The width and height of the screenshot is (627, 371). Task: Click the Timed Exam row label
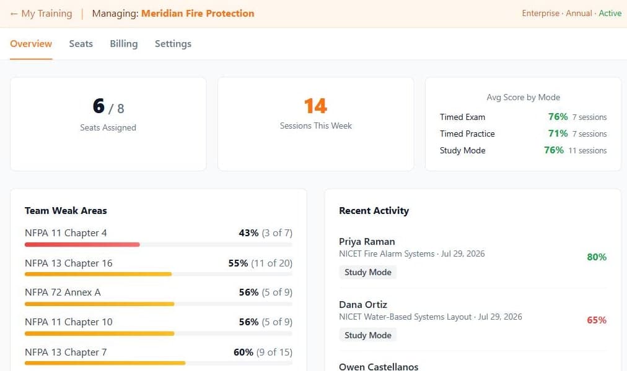click(462, 117)
